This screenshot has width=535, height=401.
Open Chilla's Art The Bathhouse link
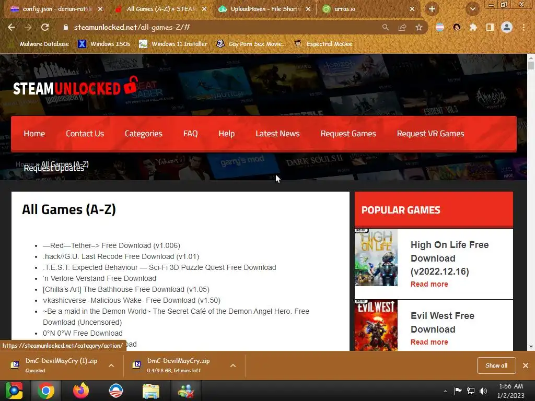tap(126, 289)
